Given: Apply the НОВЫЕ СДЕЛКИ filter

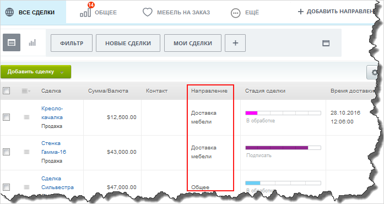Looking at the screenshot, I should pos(128,43).
